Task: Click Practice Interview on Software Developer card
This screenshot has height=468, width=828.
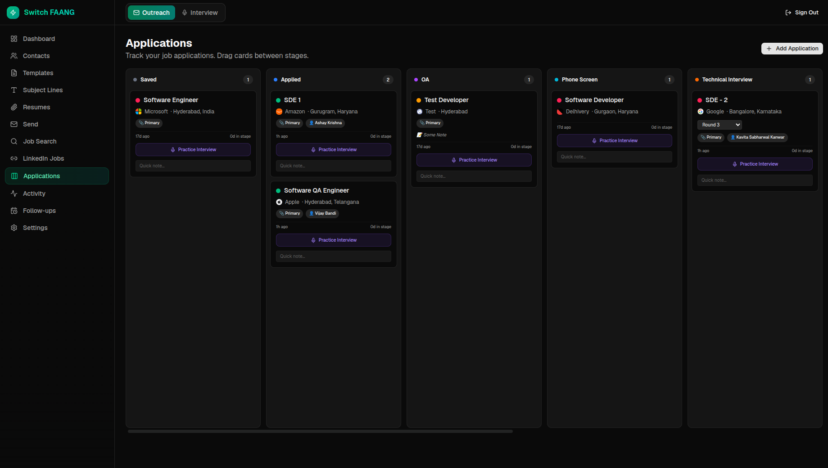Action: click(x=615, y=140)
